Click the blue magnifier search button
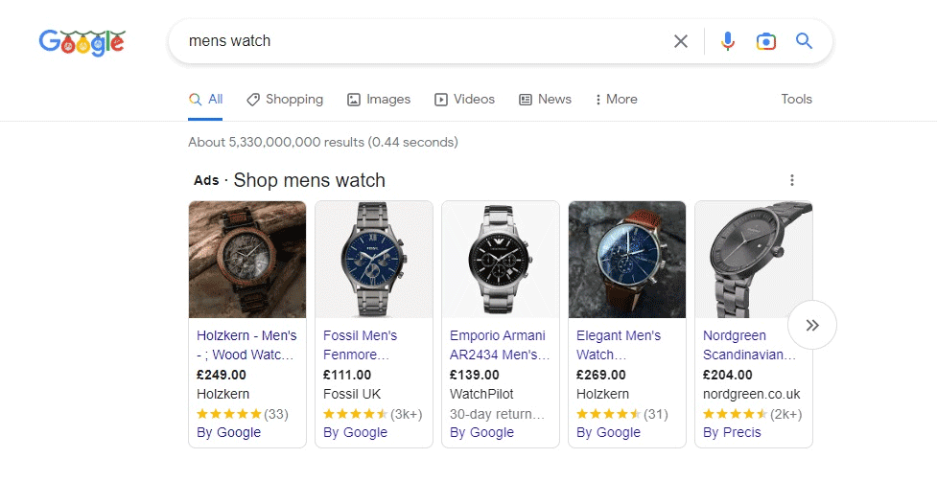This screenshot has width=937, height=481. pyautogui.click(x=804, y=41)
